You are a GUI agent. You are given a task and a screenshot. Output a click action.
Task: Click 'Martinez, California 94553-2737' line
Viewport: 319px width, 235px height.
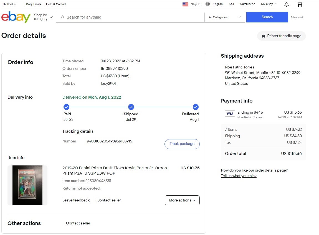click(252, 78)
